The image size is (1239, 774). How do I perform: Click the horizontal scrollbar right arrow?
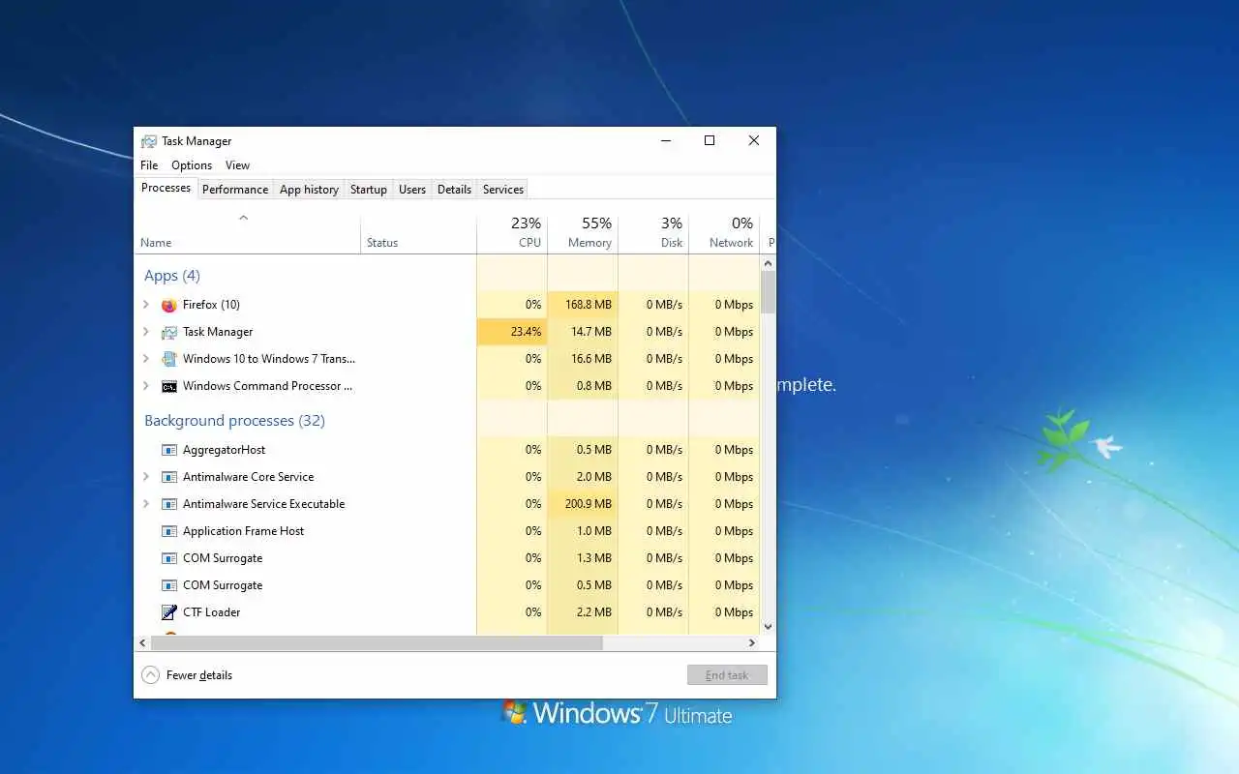tap(752, 642)
